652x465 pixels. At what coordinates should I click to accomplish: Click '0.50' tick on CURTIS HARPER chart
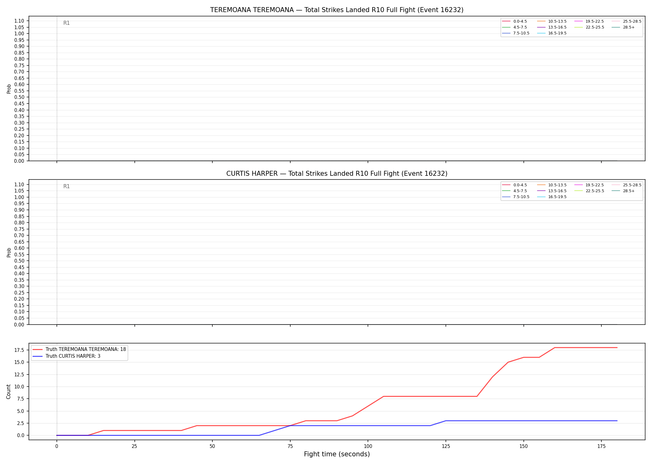(x=19, y=261)
